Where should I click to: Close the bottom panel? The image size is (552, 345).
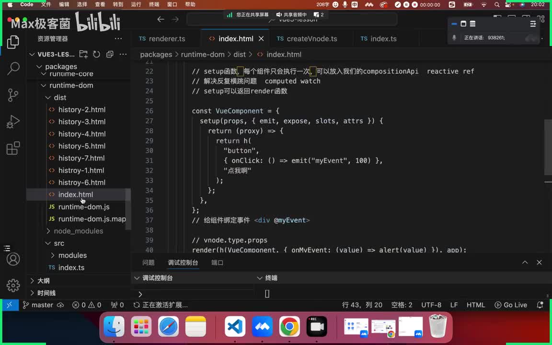click(540, 262)
